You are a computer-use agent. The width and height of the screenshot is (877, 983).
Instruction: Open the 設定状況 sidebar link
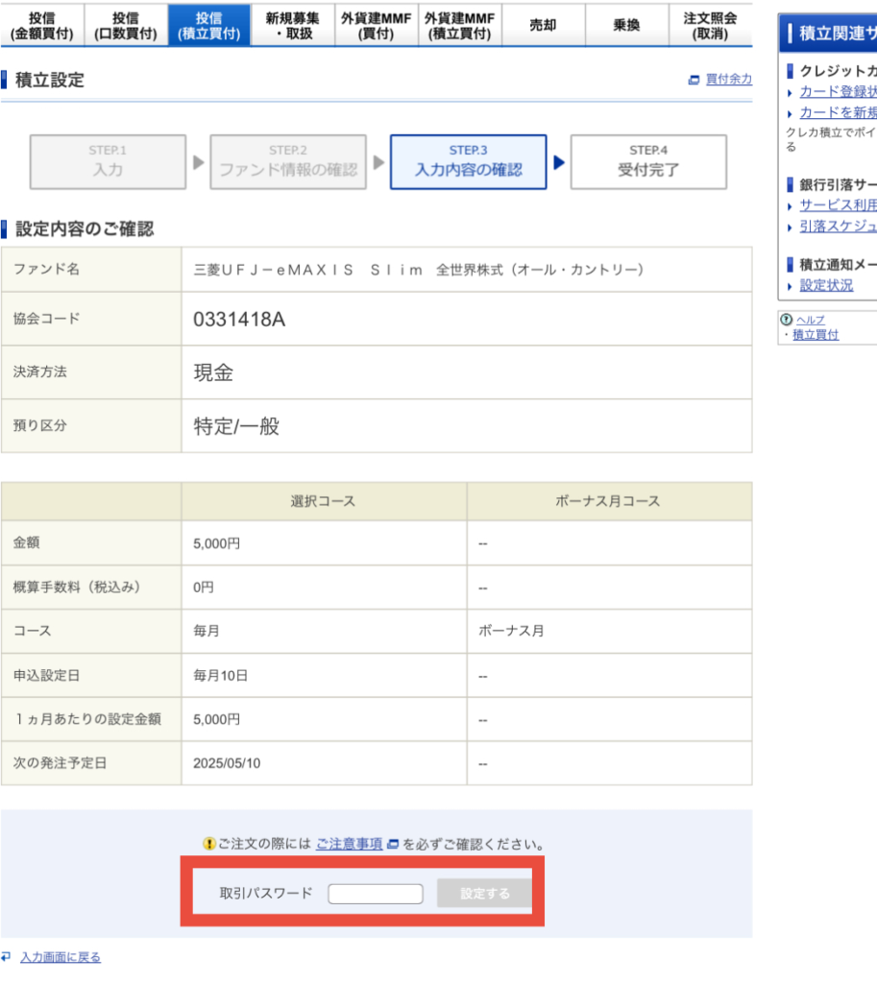pyautogui.click(x=826, y=285)
